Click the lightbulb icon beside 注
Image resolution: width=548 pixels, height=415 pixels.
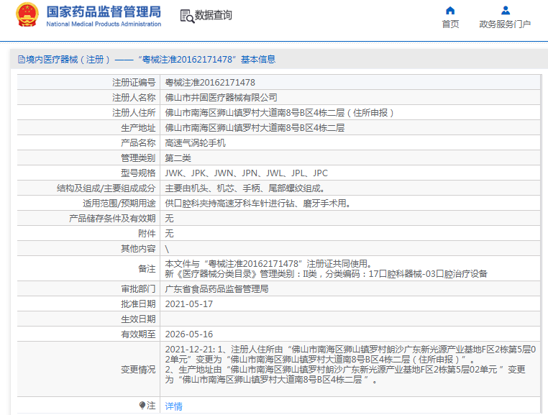[142, 405]
